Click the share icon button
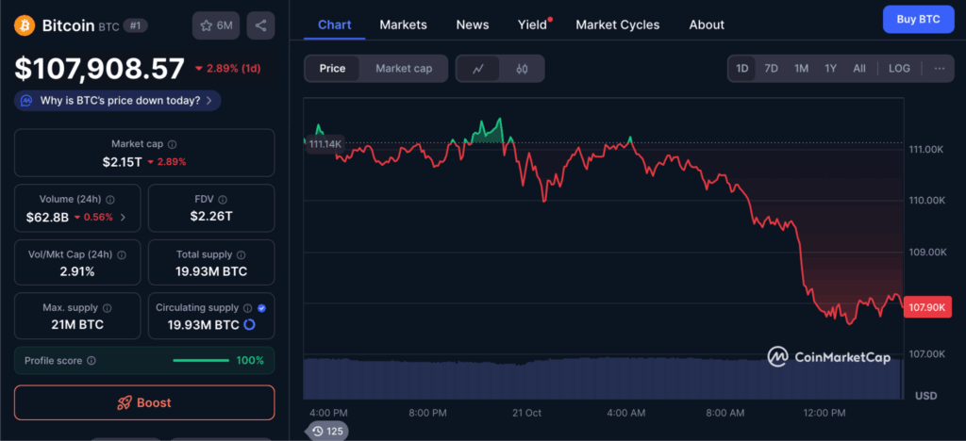Screen dimensions: 966x441 (260, 25)
